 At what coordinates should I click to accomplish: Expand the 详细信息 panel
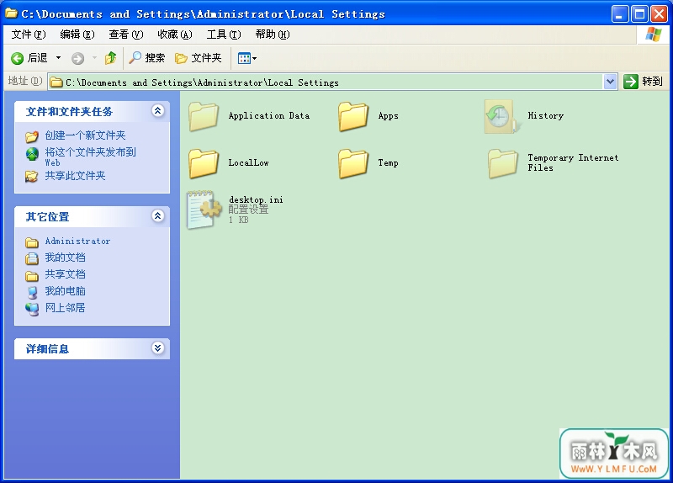(x=157, y=348)
